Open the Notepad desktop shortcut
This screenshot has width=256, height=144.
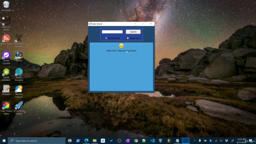click(x=6, y=90)
